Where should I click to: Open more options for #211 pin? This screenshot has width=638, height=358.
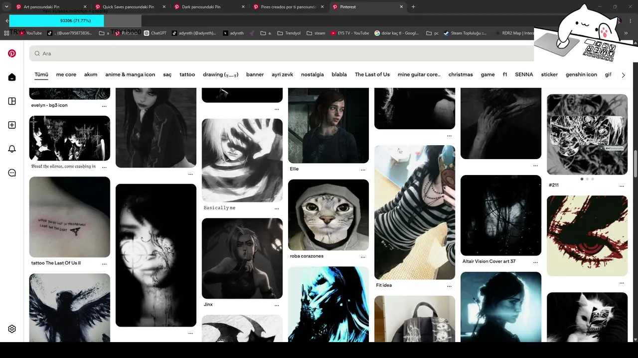click(622, 186)
